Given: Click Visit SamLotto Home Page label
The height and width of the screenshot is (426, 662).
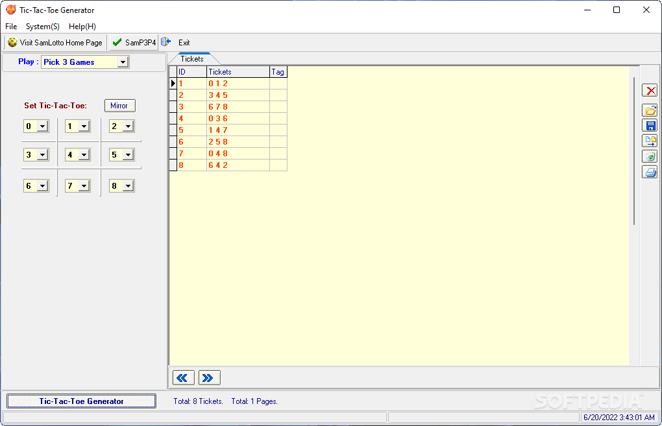Looking at the screenshot, I should [61, 43].
